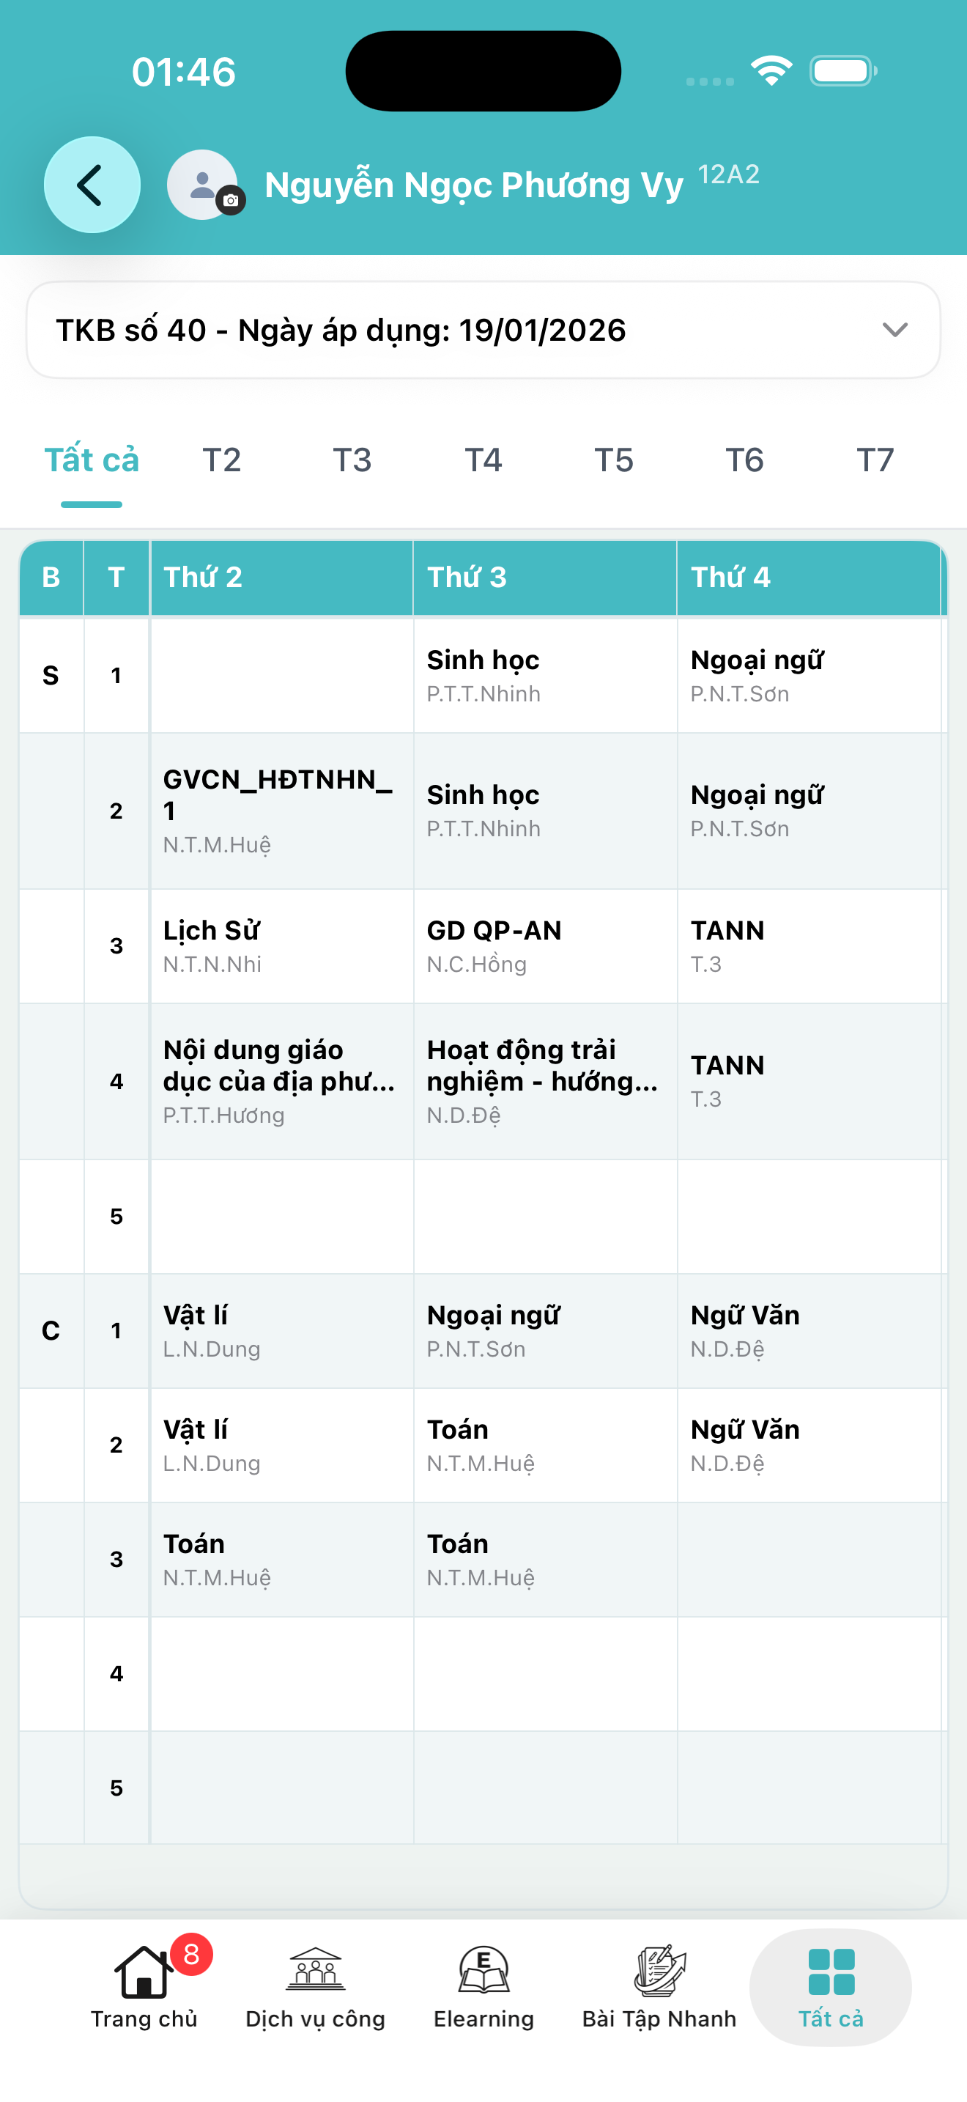Viewport: 967px width, 2102px height.
Task: Switch to the T2 tab
Action: (222, 460)
